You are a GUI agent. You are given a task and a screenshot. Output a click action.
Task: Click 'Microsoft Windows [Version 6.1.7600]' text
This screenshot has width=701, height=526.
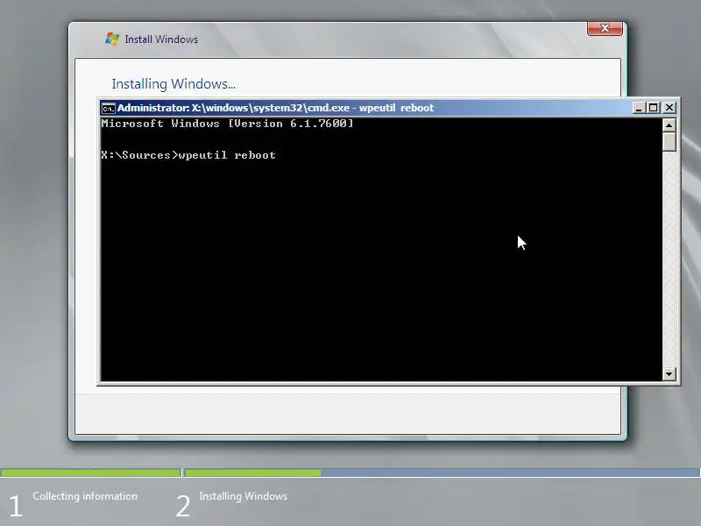click(227, 124)
